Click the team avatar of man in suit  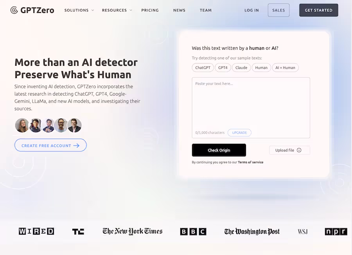coord(75,125)
